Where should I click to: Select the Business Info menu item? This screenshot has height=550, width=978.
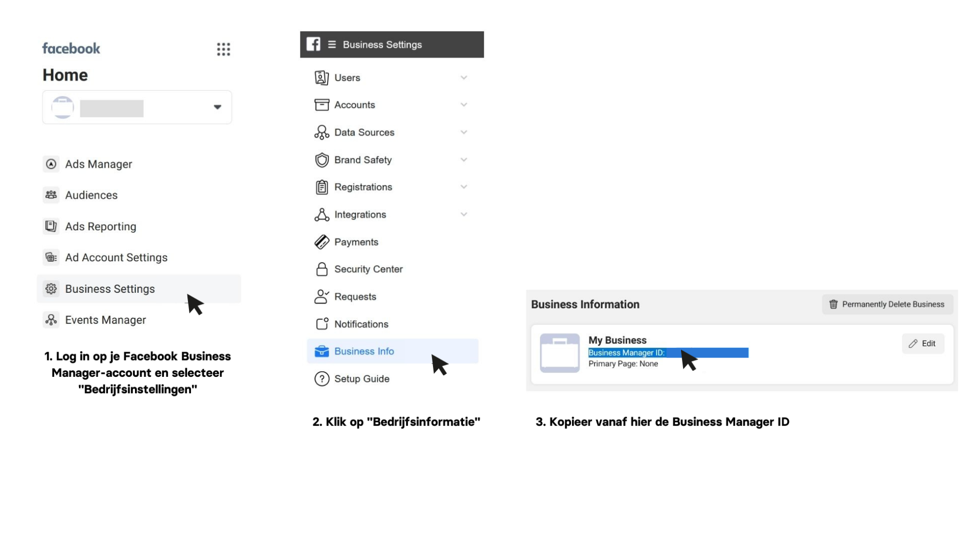(363, 350)
